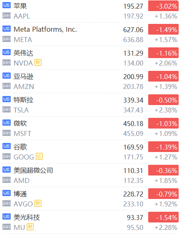Open the 美国超微公司 stock entry
The height and width of the screenshot is (234, 179).
click(x=89, y=175)
